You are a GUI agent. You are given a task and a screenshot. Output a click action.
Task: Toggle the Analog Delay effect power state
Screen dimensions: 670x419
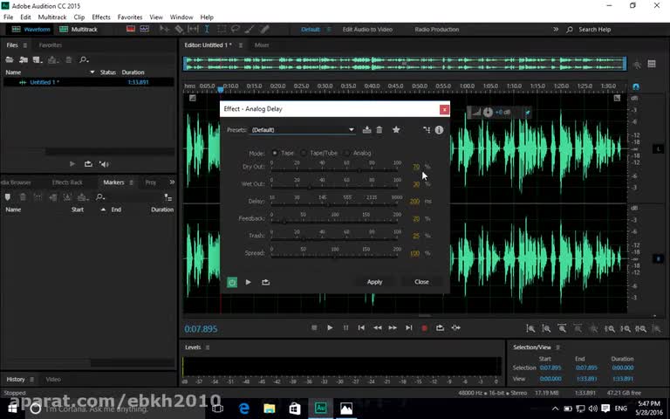tap(231, 282)
